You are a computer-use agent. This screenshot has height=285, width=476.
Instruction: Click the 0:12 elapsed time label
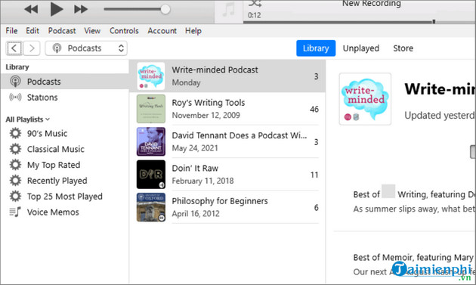coord(254,15)
